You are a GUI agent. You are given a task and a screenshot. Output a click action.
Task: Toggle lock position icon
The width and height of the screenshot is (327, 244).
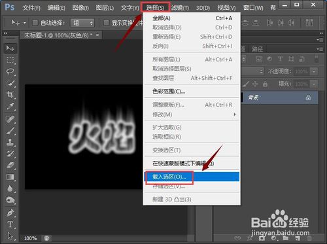pyautogui.click(x=255, y=84)
